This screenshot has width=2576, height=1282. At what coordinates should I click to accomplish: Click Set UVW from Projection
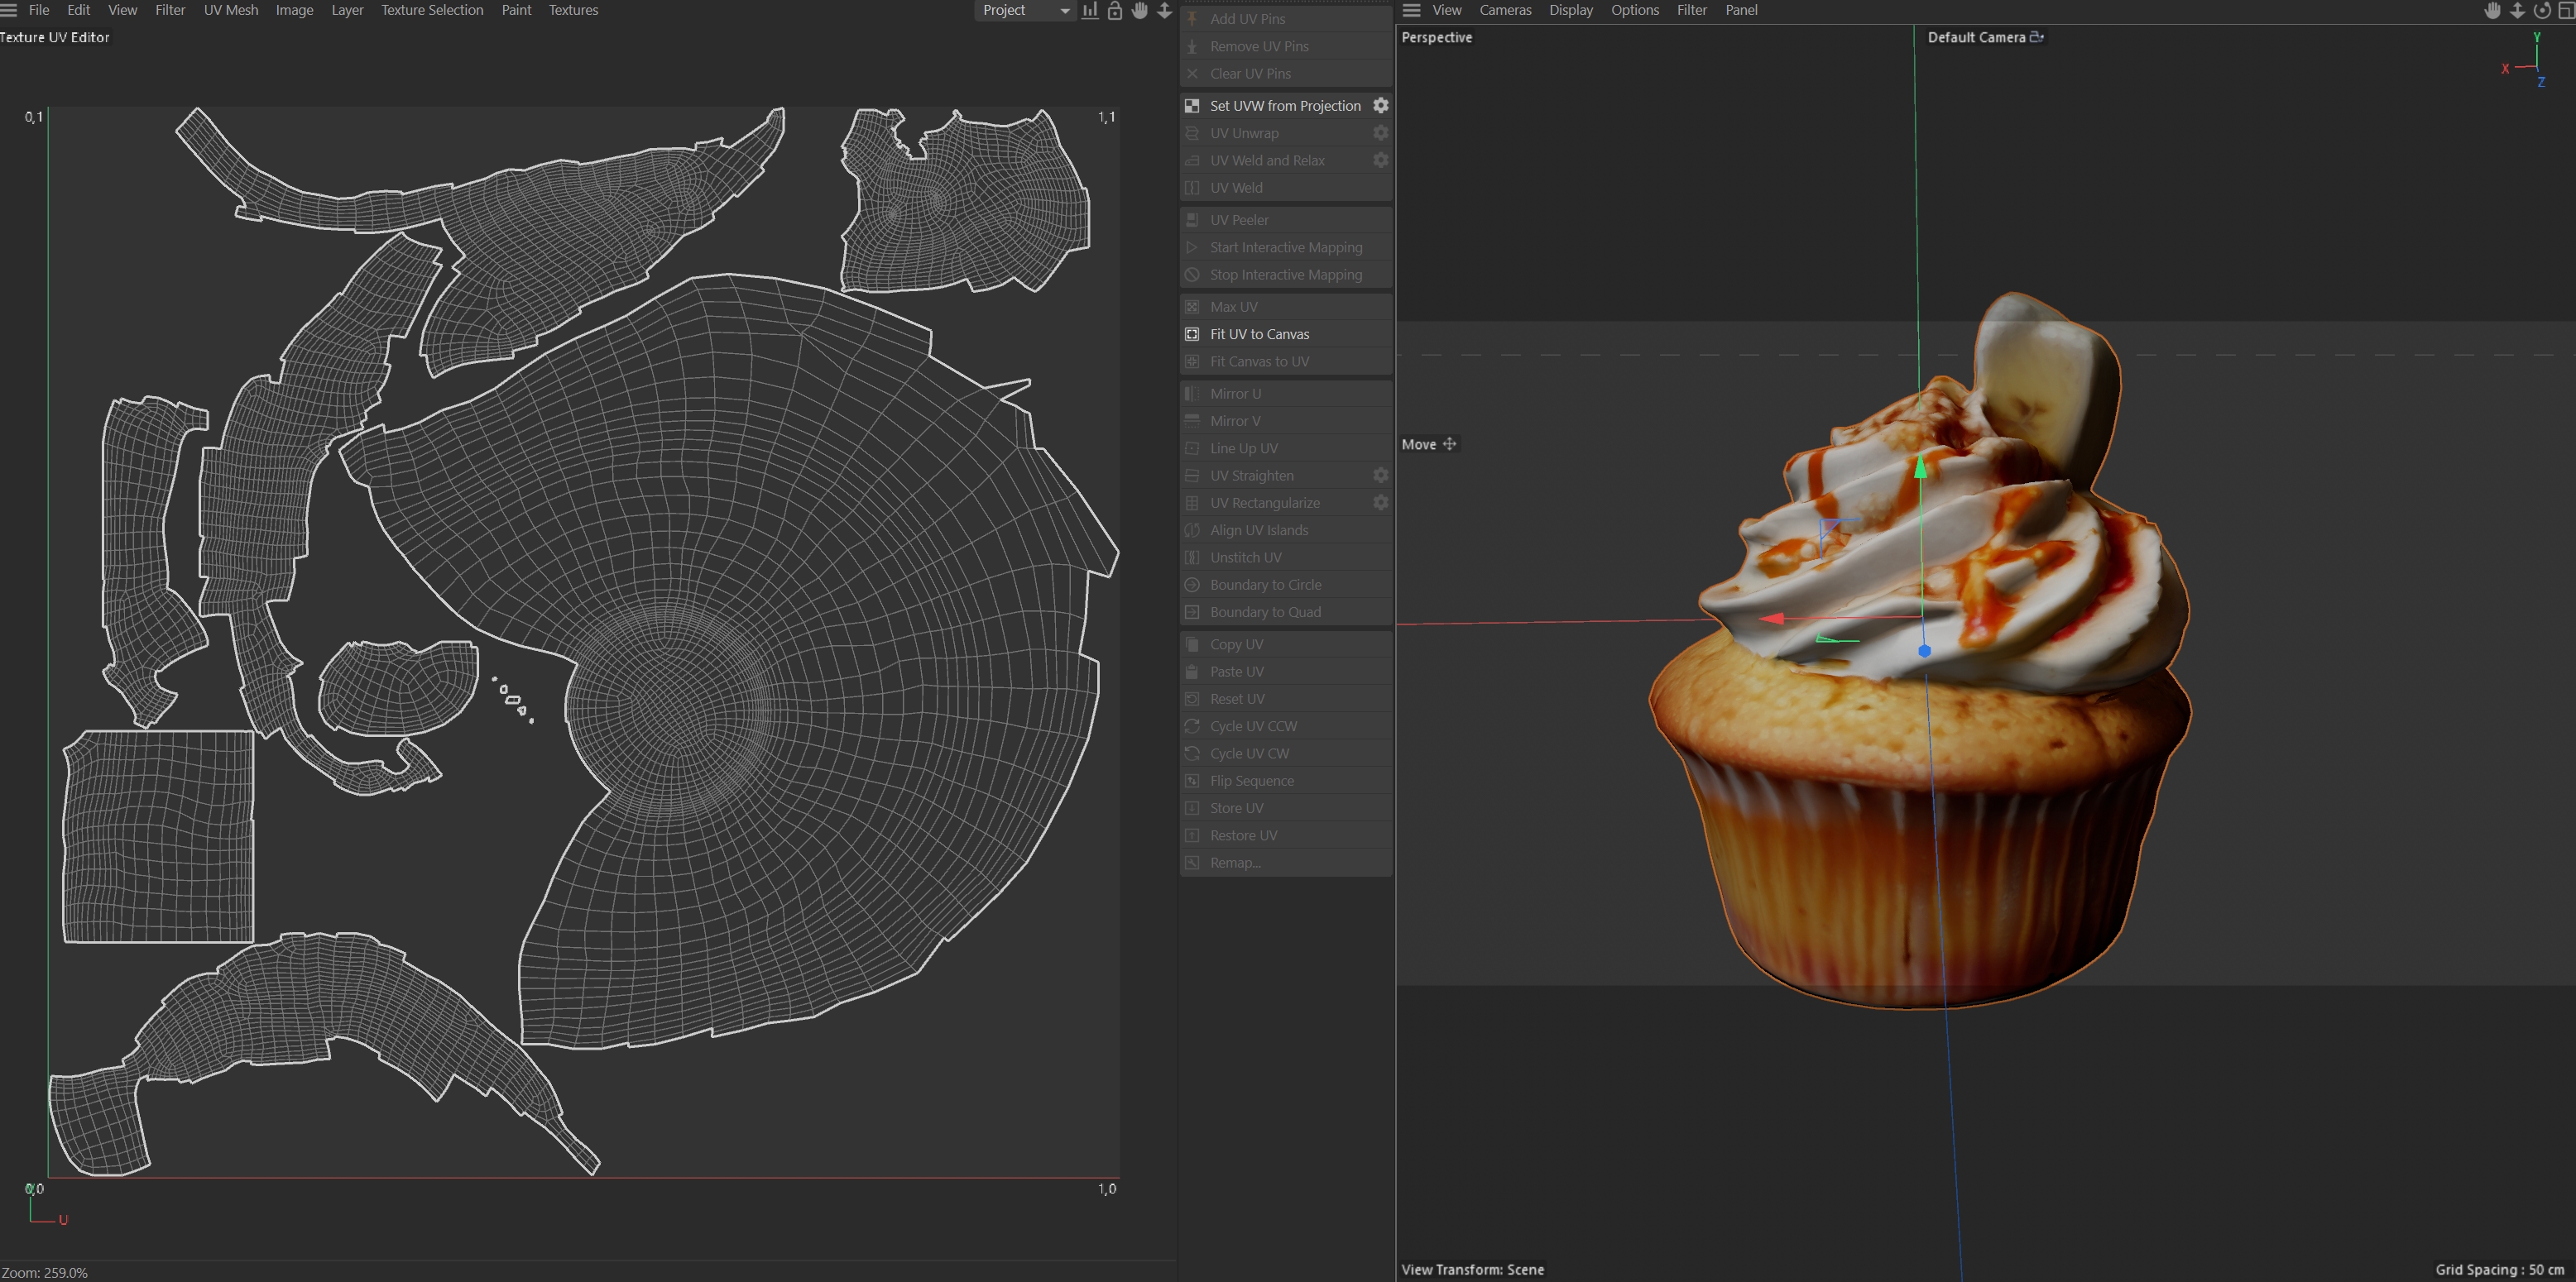tap(1284, 105)
